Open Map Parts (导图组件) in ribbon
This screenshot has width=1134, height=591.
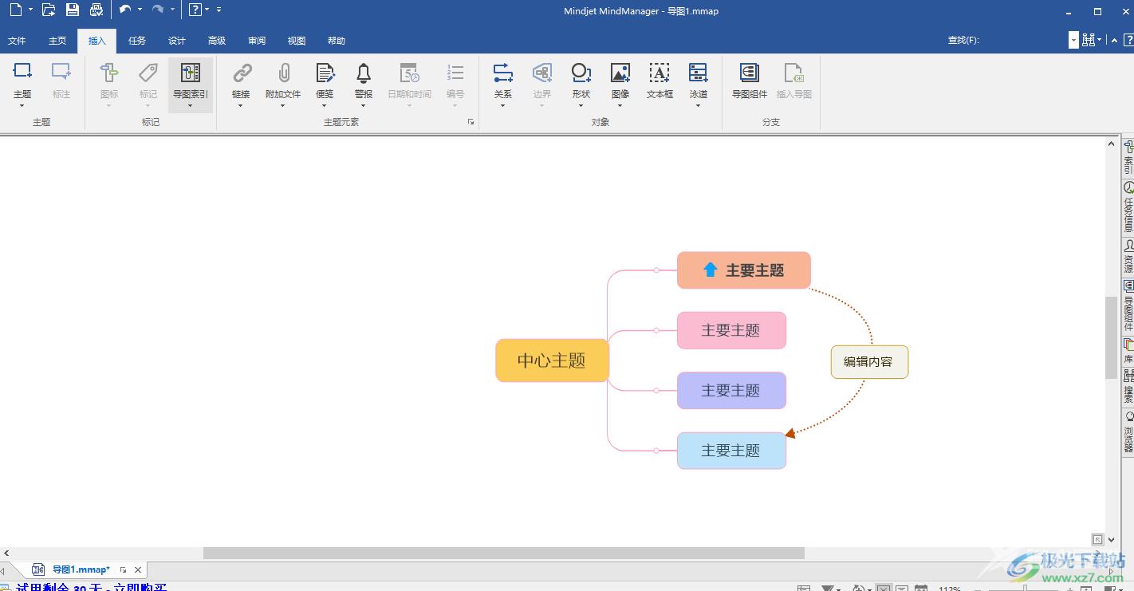[749, 73]
